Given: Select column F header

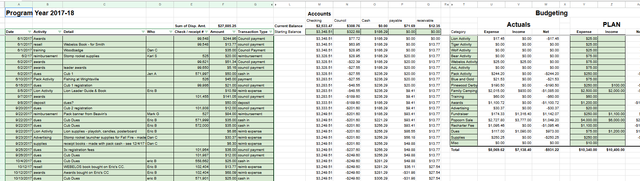Looking at the screenshot, I should point(223,4).
